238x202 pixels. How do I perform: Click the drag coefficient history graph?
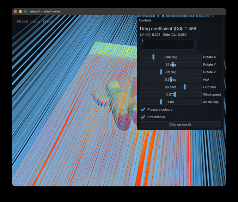tap(168, 44)
